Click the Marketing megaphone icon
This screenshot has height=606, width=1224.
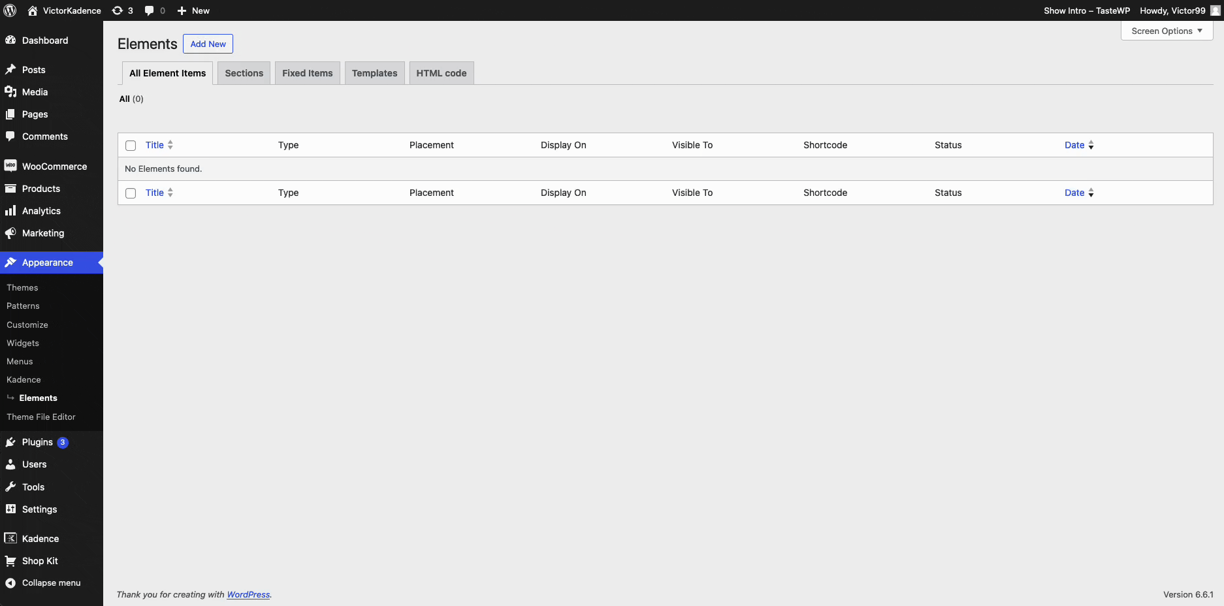coord(10,233)
